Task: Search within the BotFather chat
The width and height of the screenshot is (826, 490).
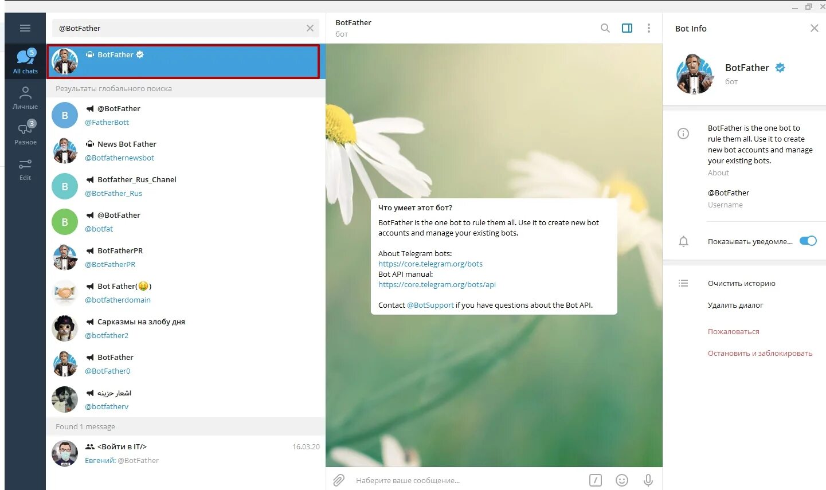Action: pos(605,28)
